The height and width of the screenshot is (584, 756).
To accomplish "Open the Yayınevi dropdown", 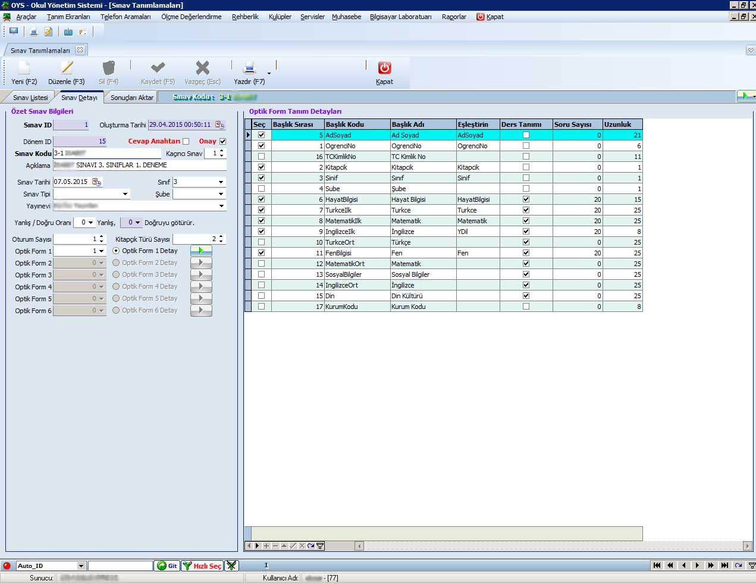I will pyautogui.click(x=221, y=206).
